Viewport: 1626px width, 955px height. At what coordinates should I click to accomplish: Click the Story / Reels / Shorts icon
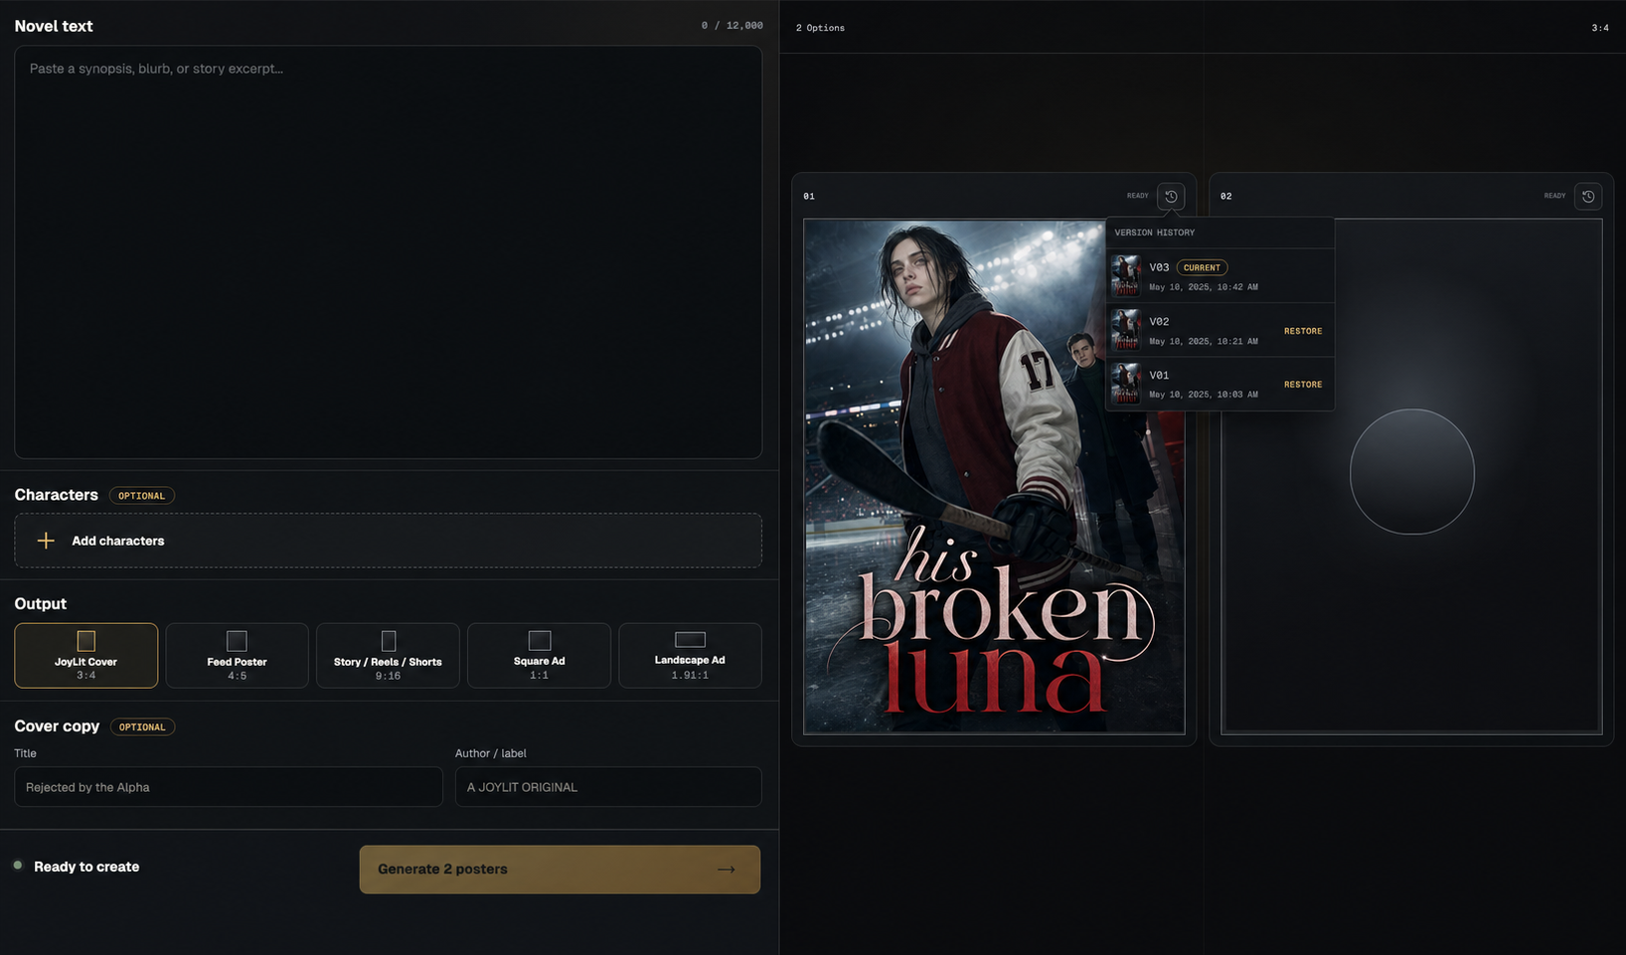(x=389, y=641)
